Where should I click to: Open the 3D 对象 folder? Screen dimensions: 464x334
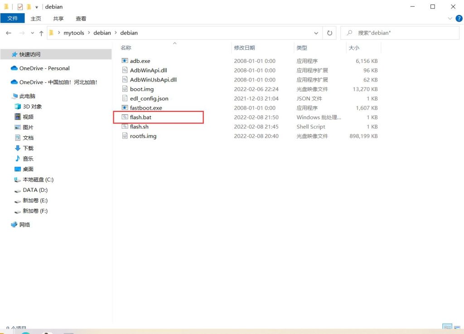pyautogui.click(x=28, y=106)
